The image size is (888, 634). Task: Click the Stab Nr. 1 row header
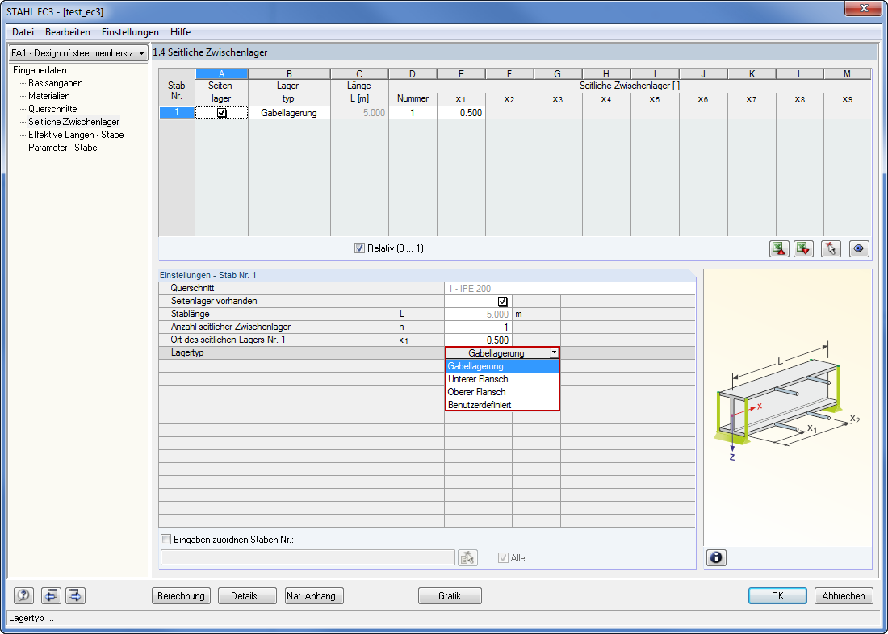[177, 113]
